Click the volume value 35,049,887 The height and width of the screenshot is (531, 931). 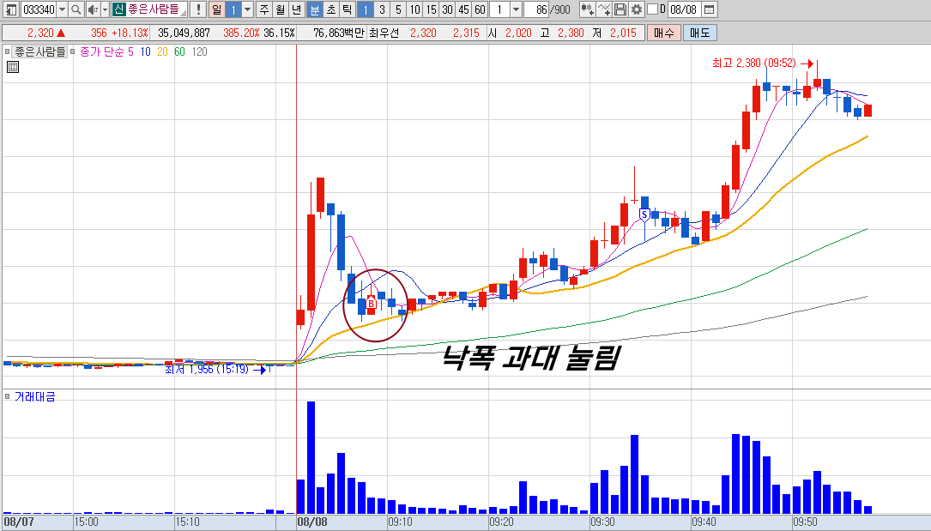pyautogui.click(x=184, y=33)
